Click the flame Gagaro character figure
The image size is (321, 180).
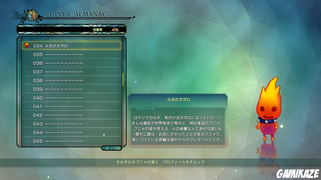click(268, 108)
